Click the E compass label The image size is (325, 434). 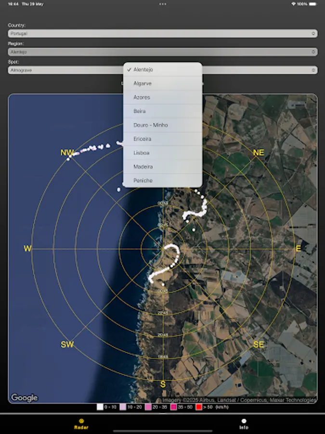(x=298, y=248)
